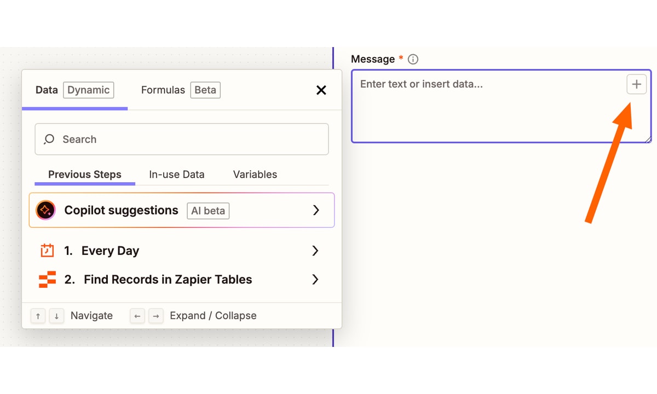Select the Previous Steps tab
The width and height of the screenshot is (657, 394).
[x=85, y=175]
